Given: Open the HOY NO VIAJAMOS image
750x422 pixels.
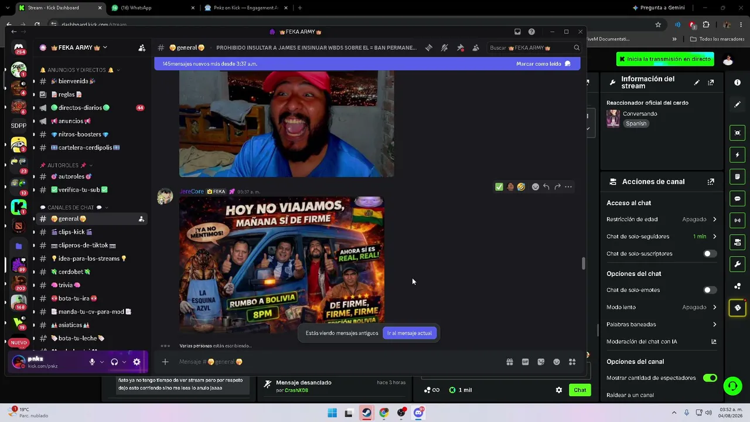Looking at the screenshot, I should click(x=282, y=264).
